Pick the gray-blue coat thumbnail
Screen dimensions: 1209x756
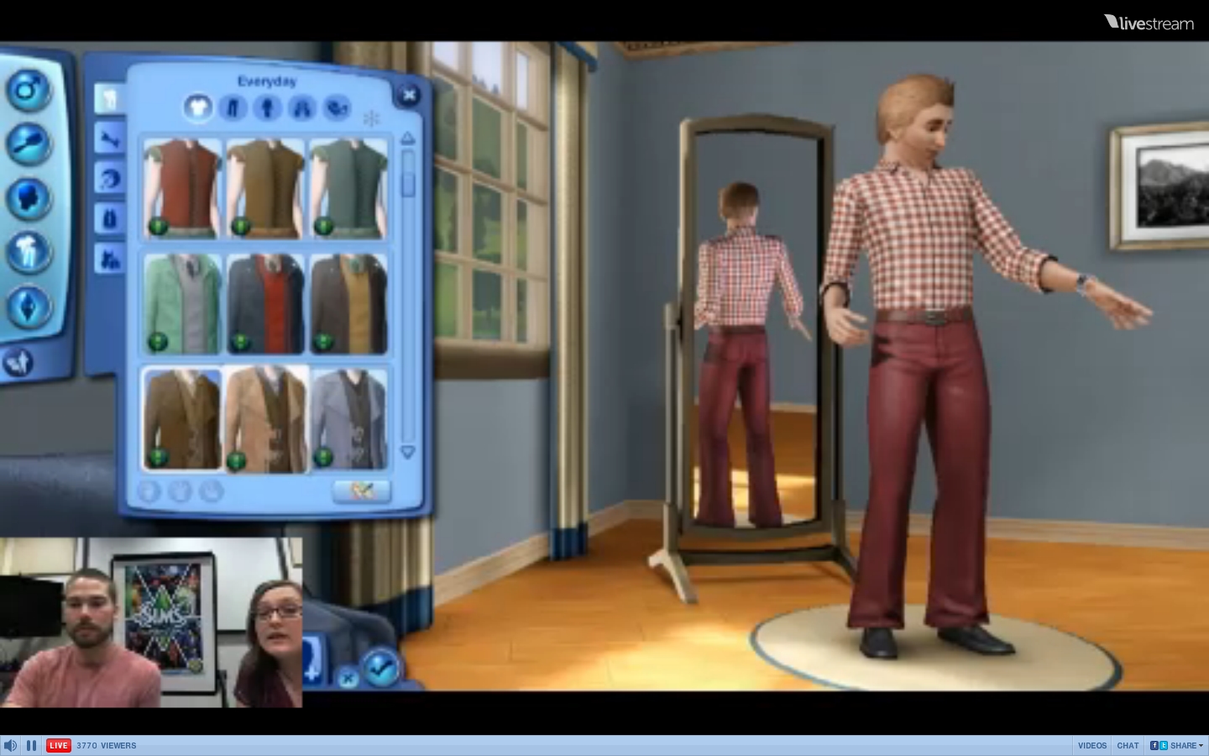348,418
